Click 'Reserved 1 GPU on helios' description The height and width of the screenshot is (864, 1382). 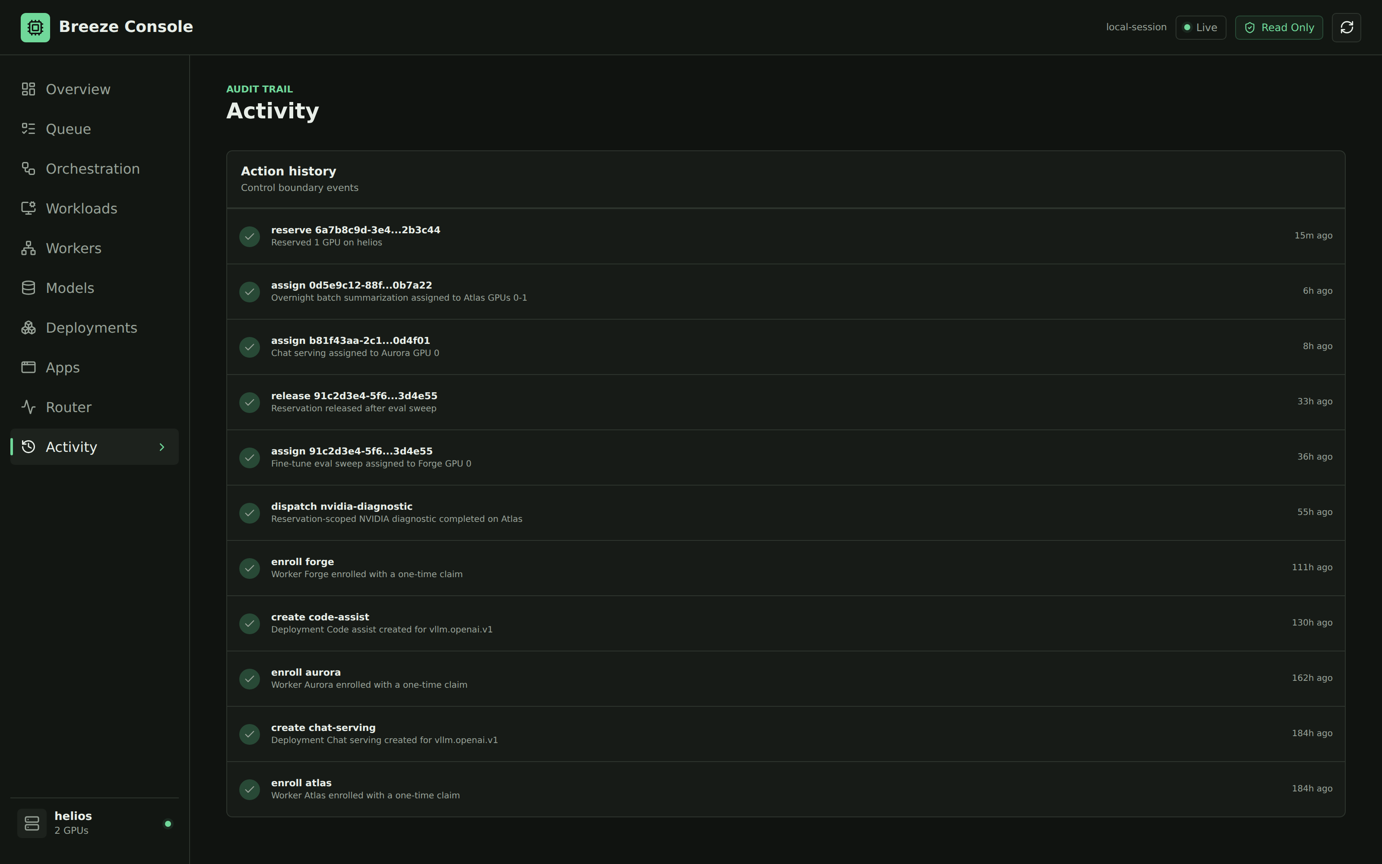[326, 242]
